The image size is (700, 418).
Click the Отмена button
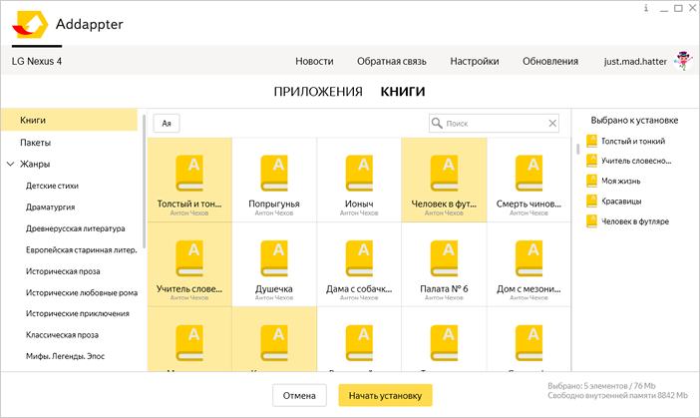(299, 396)
